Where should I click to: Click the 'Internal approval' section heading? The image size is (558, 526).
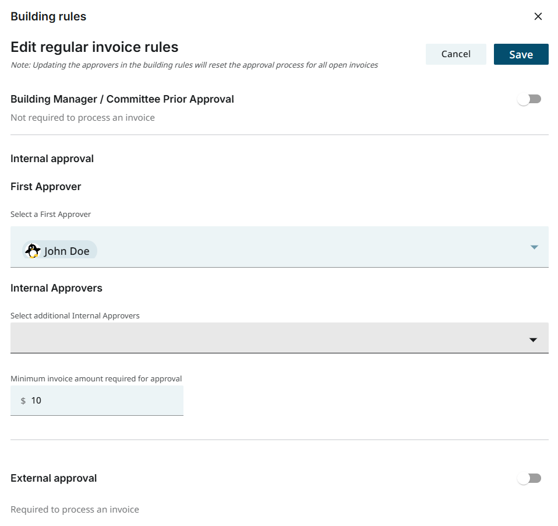pyautogui.click(x=52, y=159)
